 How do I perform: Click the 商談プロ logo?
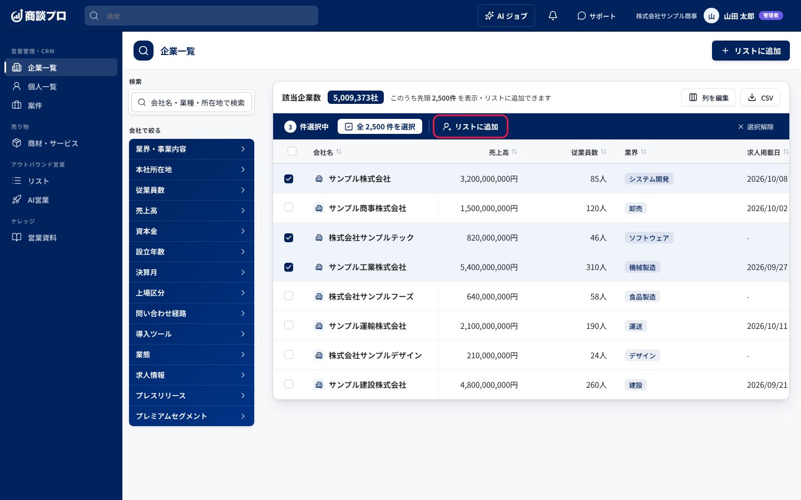tap(38, 16)
